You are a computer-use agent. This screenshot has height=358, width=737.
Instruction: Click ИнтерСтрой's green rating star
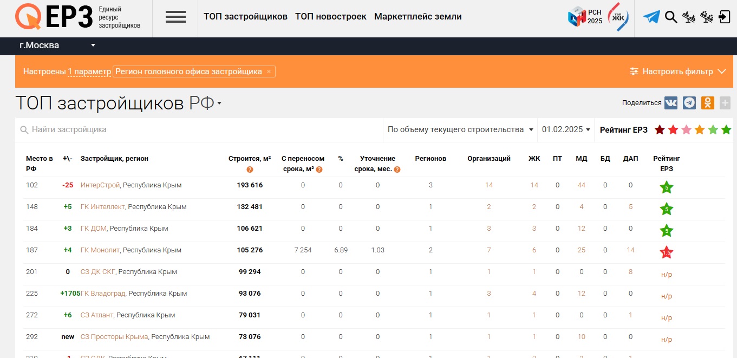(x=666, y=188)
